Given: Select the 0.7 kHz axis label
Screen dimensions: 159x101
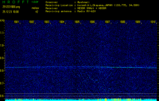Looking at the screenshot, I should pos(2,83).
